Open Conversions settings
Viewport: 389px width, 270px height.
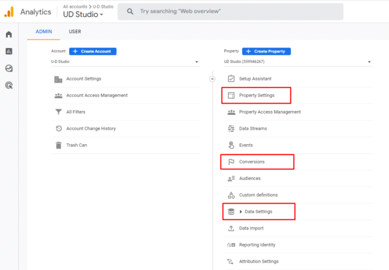[252, 162]
